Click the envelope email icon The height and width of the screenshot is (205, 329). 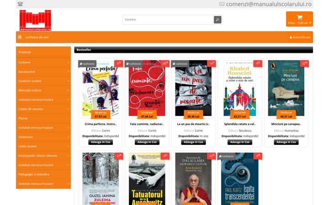tap(222, 4)
